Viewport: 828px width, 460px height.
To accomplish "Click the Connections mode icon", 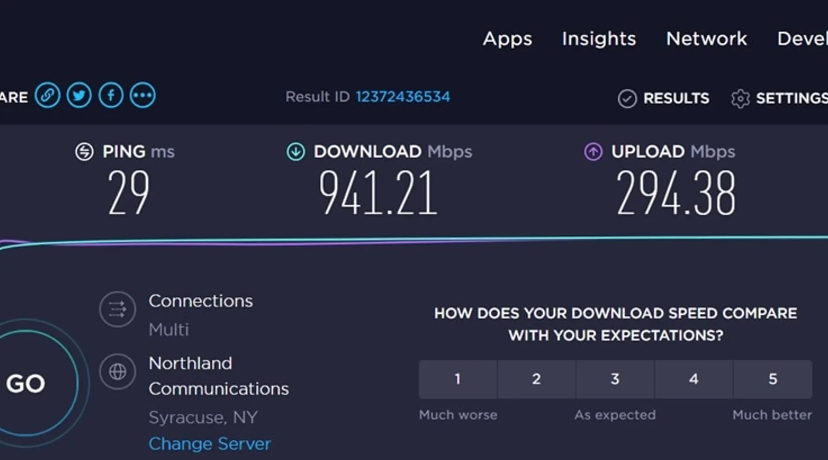I will tap(117, 310).
